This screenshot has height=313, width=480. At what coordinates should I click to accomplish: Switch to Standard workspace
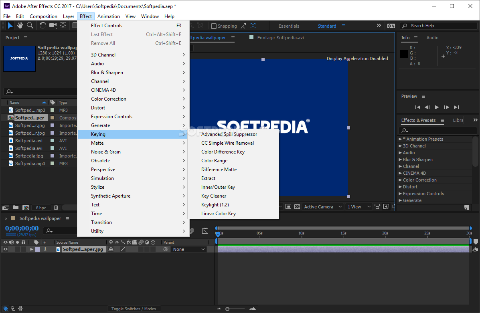[x=327, y=26]
